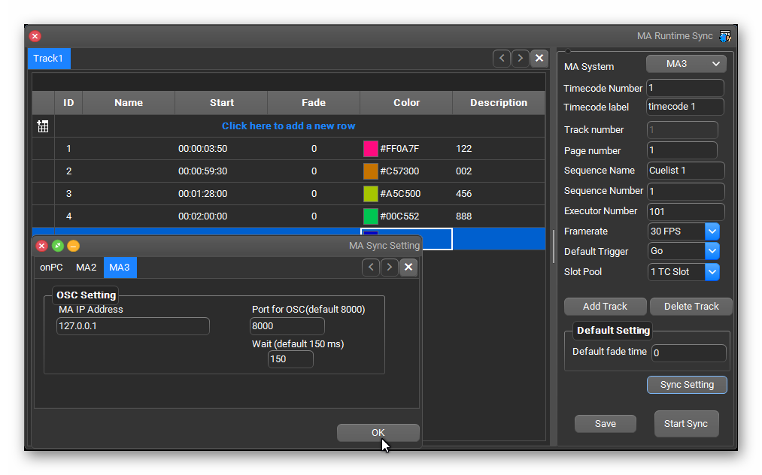This screenshot has width=762, height=475.
Task: Click the Timecode Number field
Action: click(x=685, y=88)
